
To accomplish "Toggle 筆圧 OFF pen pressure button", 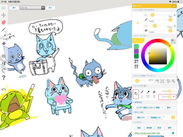I will (x=141, y=118).
